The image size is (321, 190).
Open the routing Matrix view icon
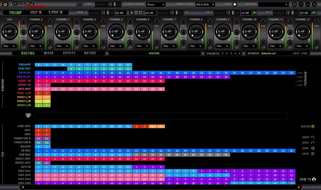313,126
